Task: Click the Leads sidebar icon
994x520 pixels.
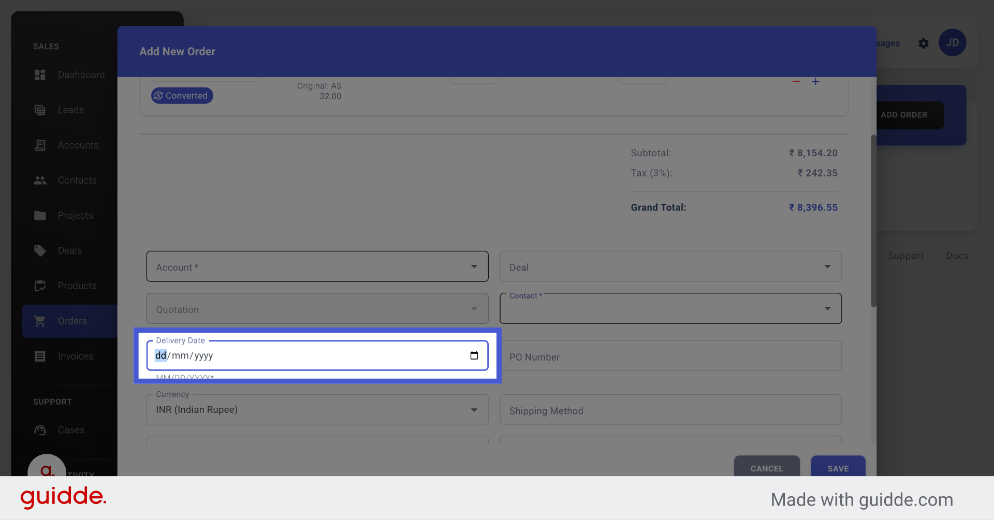Action: pos(40,110)
